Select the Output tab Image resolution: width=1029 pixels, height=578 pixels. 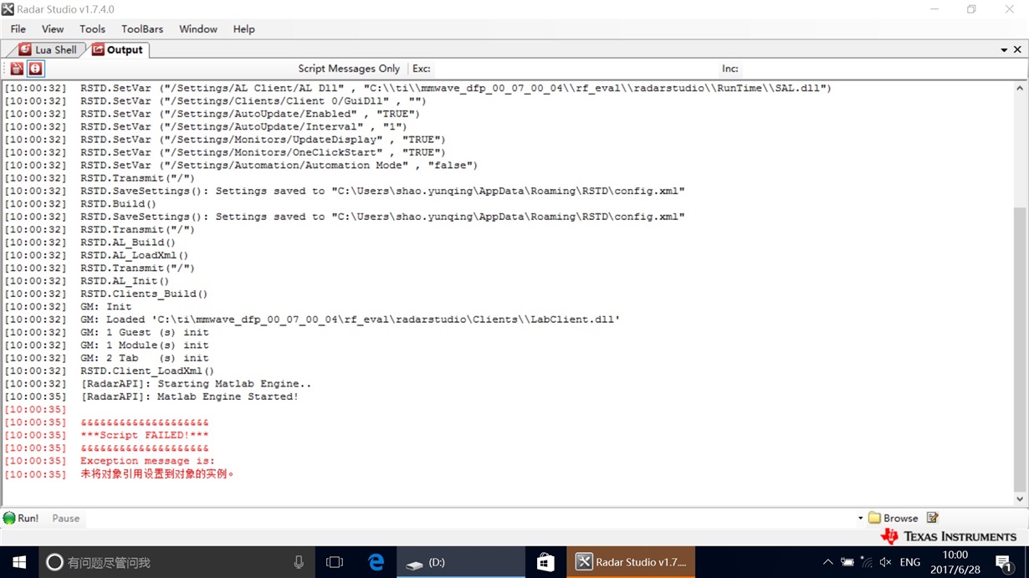(x=118, y=49)
